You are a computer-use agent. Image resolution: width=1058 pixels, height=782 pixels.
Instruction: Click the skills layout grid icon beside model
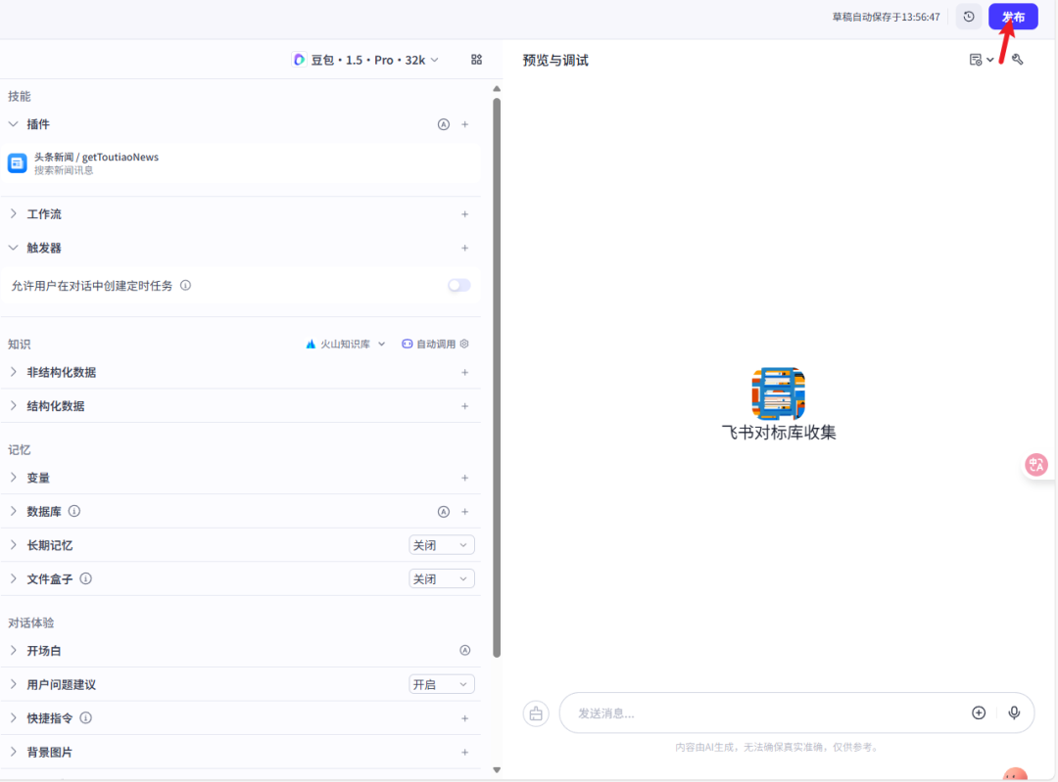476,60
